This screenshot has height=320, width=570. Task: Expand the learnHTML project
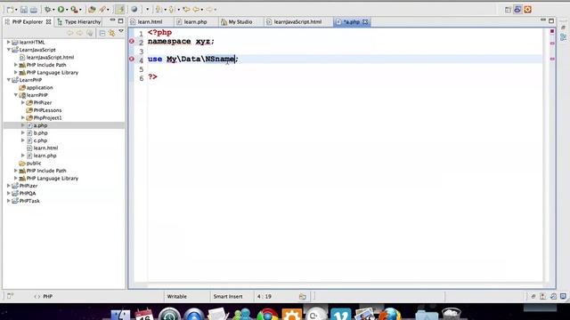point(9,42)
